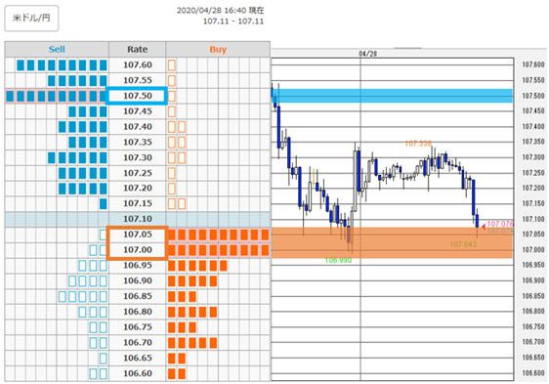Select the 107.05 rate cell
Screen dimensions: 549x384
(x=137, y=235)
